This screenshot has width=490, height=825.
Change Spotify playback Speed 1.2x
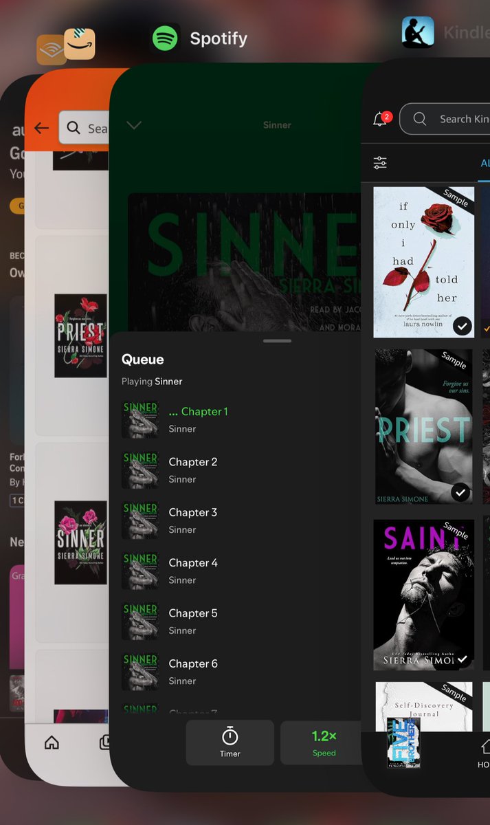tap(322, 742)
